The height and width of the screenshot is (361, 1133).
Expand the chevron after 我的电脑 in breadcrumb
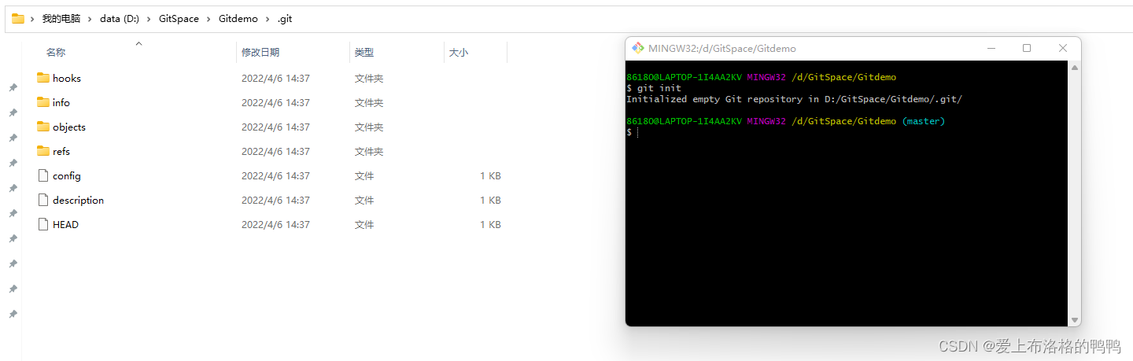(90, 19)
